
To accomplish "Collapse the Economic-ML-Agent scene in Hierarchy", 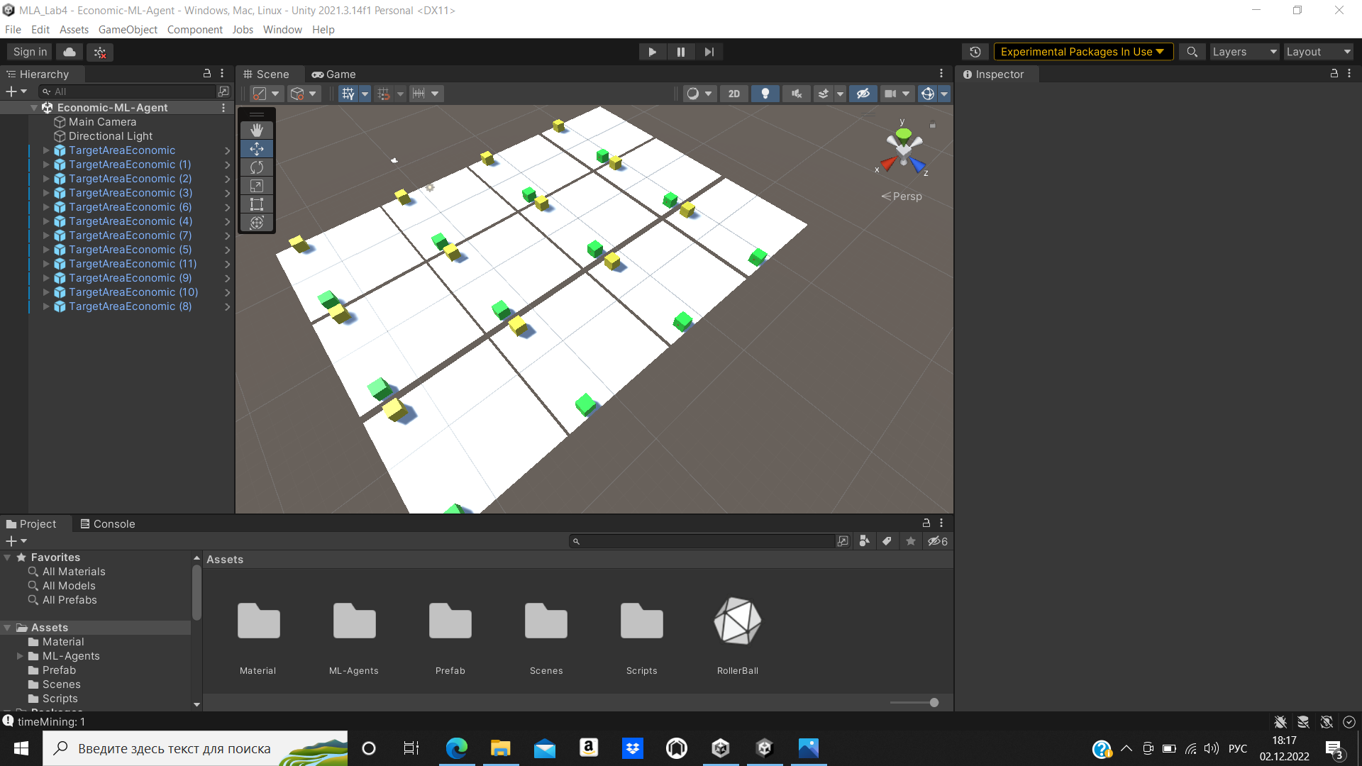I will pos(33,107).
